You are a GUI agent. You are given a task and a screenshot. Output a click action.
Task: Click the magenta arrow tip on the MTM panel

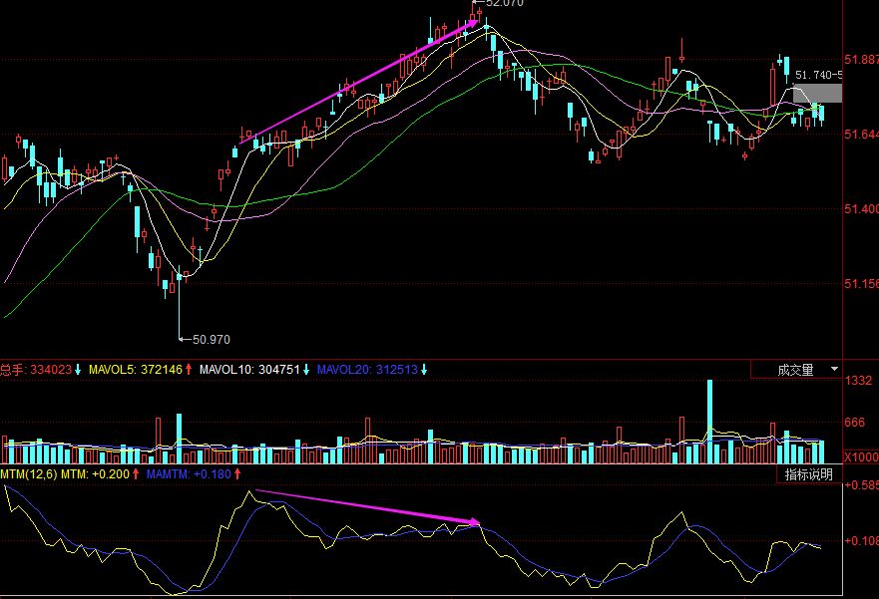(x=476, y=521)
